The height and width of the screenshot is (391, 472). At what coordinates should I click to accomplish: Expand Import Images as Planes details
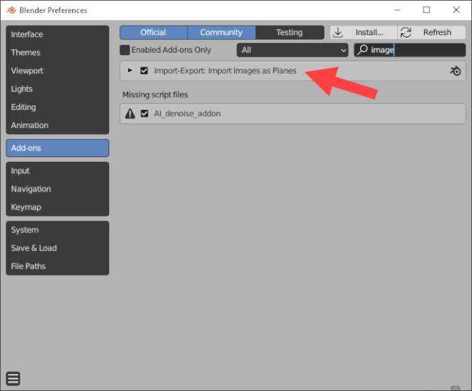click(x=129, y=70)
